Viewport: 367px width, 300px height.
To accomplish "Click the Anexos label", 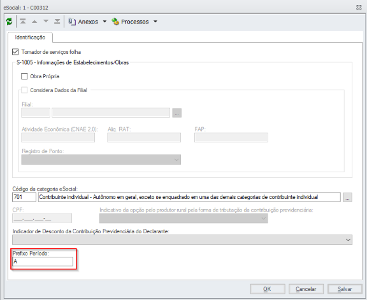I will [88, 22].
